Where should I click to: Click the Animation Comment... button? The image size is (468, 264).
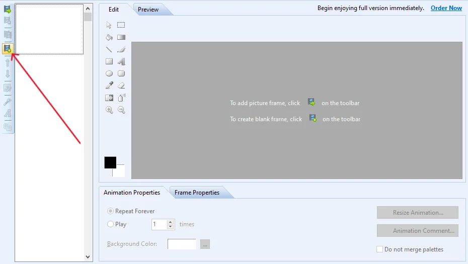coord(418,231)
